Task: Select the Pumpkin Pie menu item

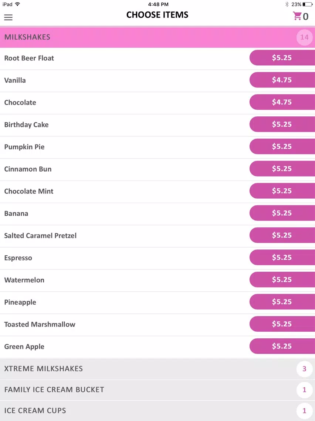Action: pos(157,147)
